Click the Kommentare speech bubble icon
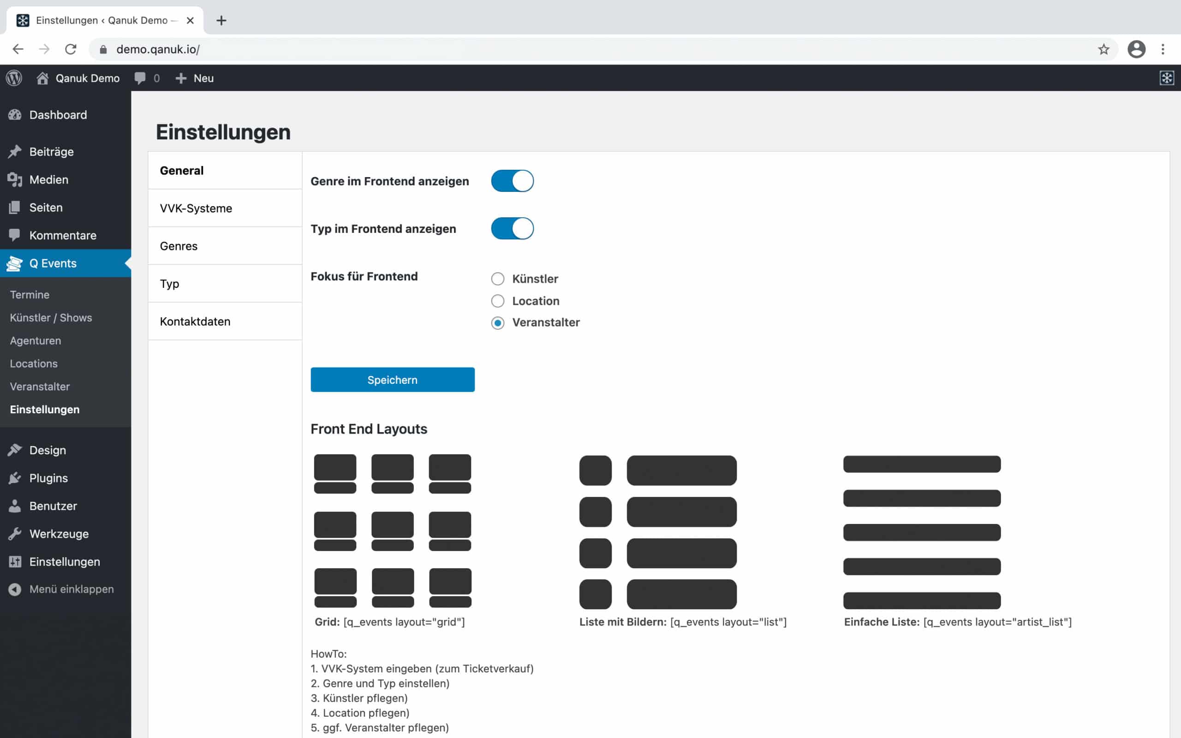1181x738 pixels. [15, 235]
